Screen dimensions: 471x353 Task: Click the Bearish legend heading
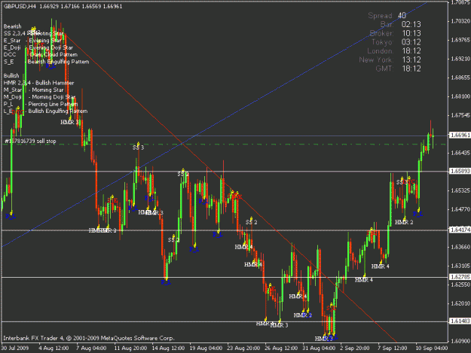coord(12,26)
